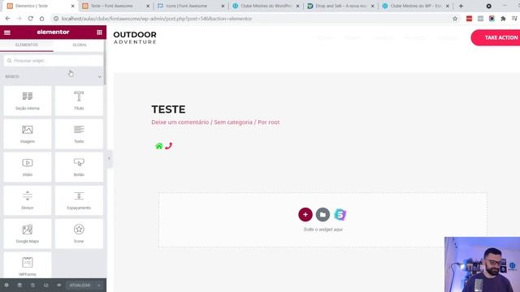Screen dimensions: 520x292
Task: Open the revision history icon
Action: [x=32, y=285]
